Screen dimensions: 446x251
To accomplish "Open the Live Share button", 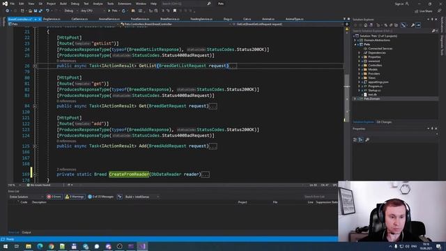I will tap(423, 11).
